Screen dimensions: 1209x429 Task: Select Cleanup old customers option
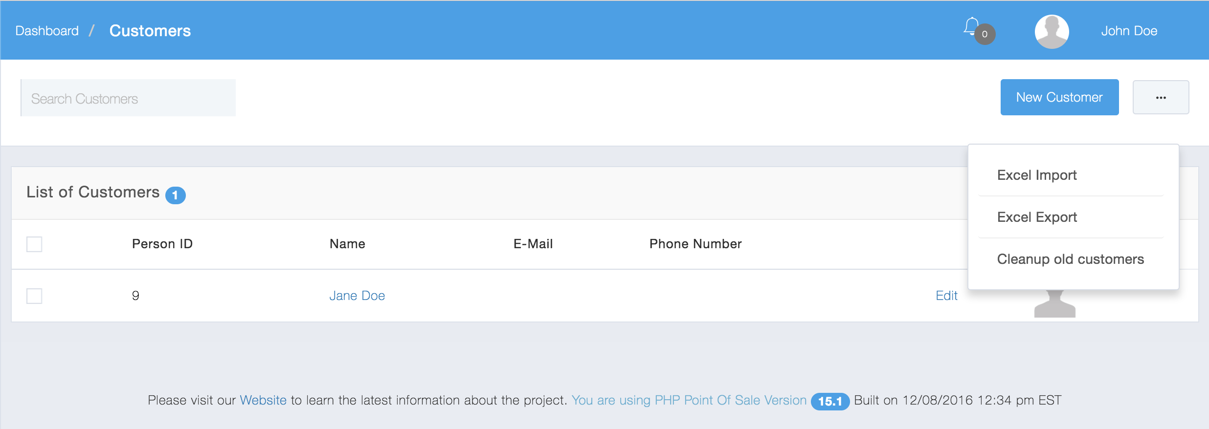pyautogui.click(x=1070, y=259)
